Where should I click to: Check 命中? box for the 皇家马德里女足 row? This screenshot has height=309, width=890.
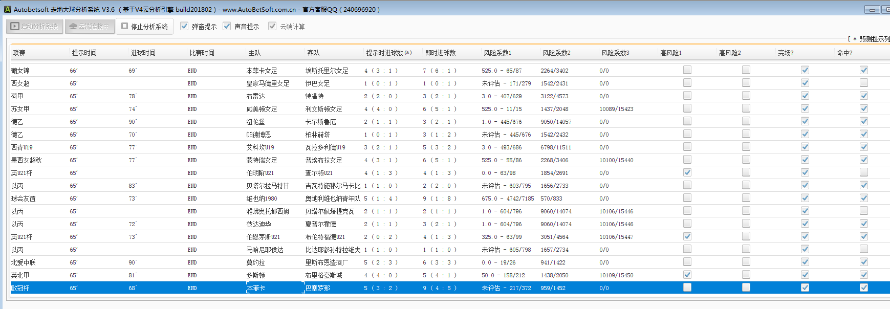pos(863,83)
